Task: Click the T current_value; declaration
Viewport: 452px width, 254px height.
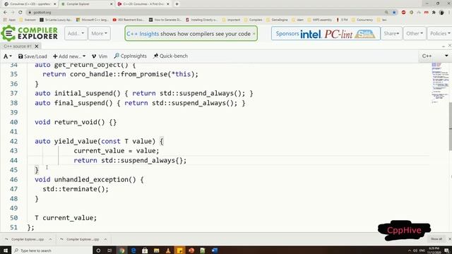Action: tap(66, 218)
